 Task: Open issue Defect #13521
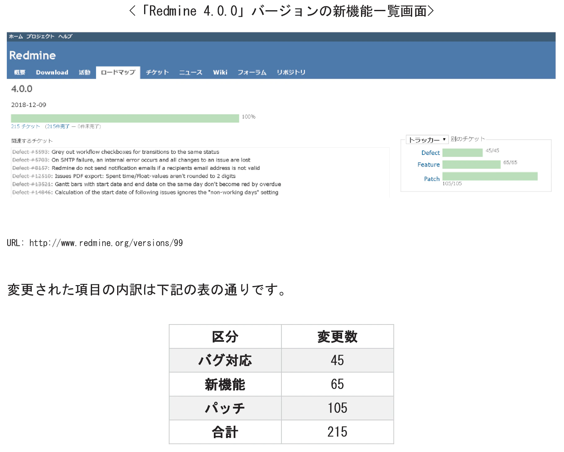[32, 184]
